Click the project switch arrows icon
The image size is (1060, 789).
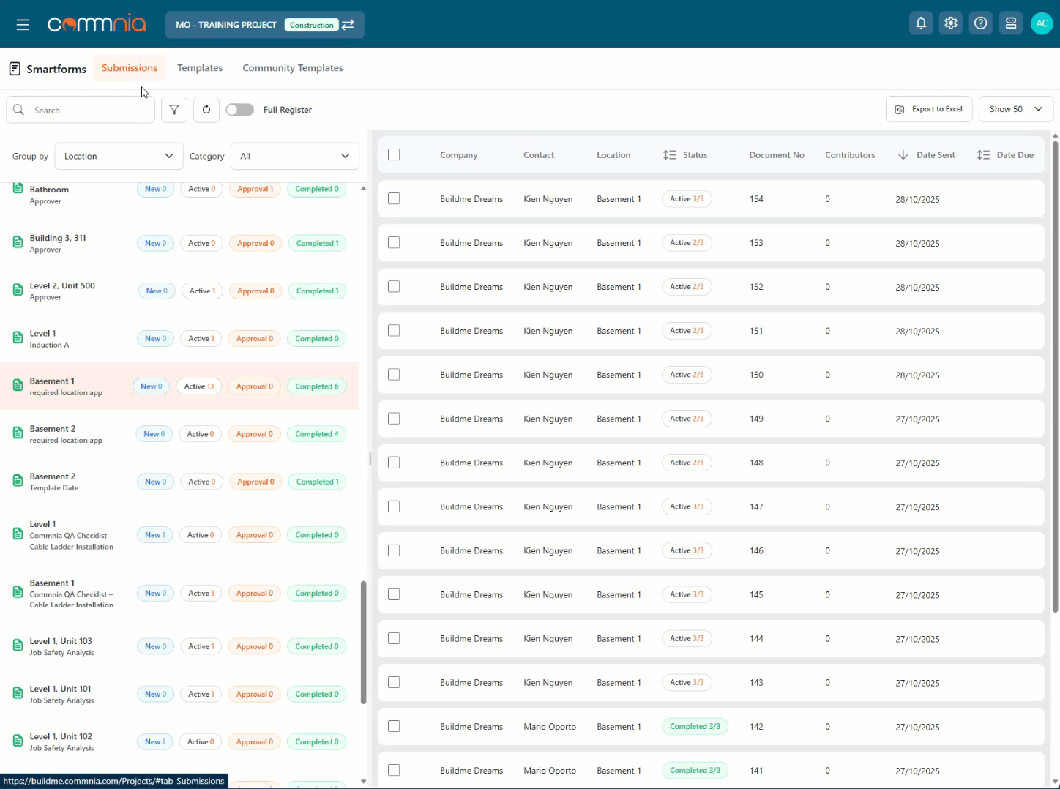(348, 25)
